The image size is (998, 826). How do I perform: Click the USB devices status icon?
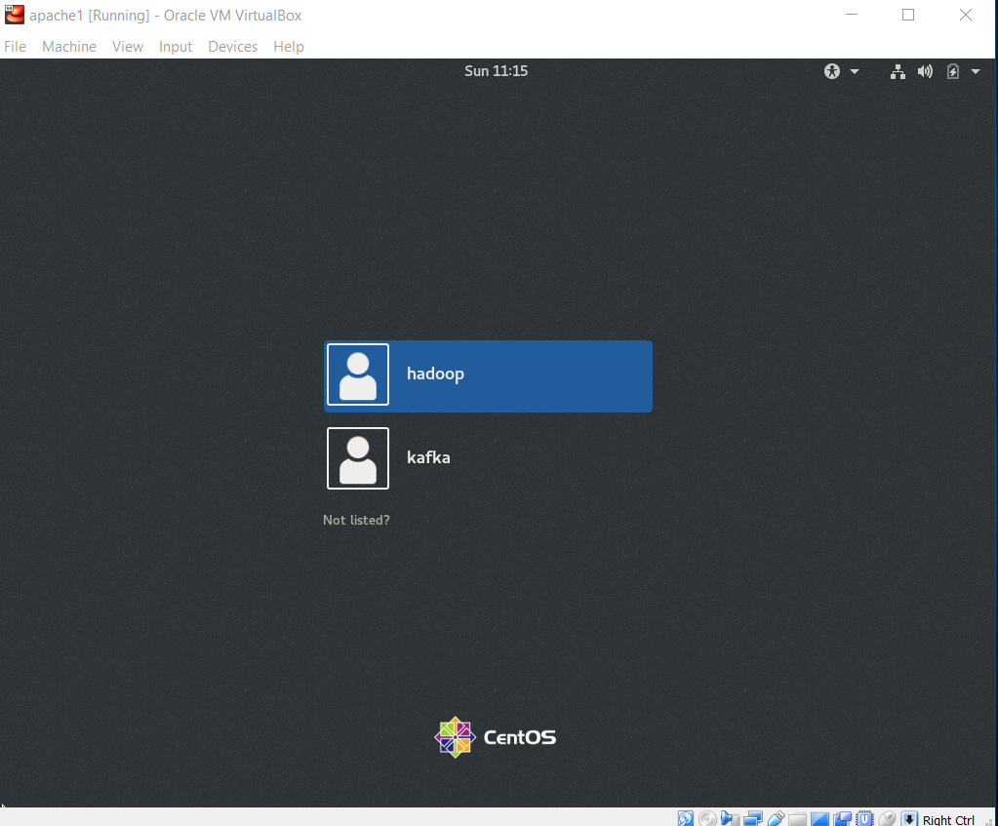point(776,818)
